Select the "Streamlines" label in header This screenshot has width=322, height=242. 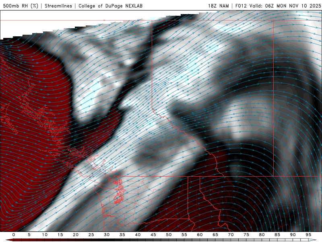point(58,6)
